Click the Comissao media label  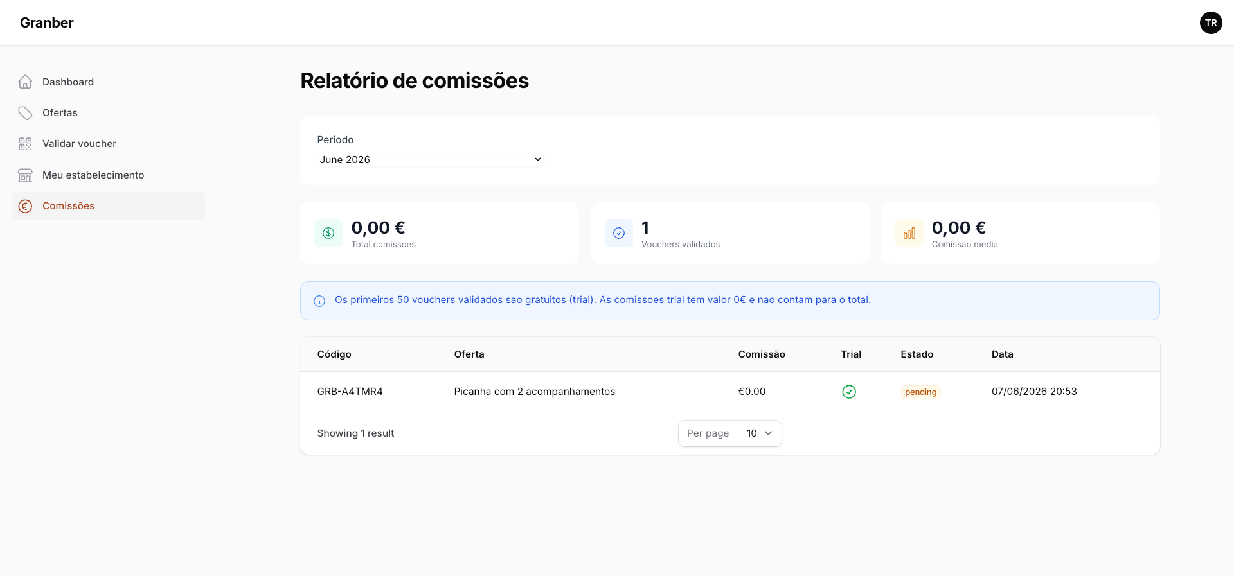pos(965,245)
